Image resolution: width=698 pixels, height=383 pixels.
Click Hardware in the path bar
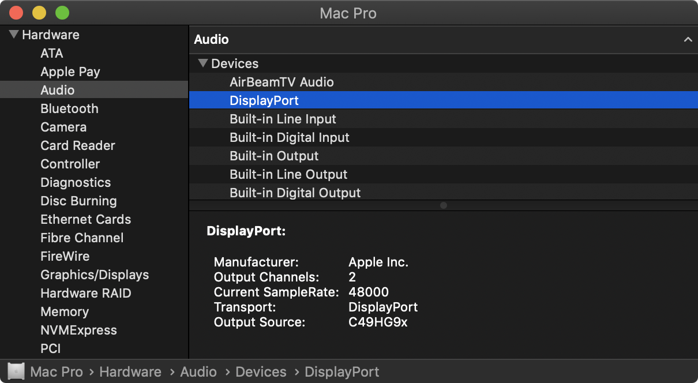pos(130,371)
